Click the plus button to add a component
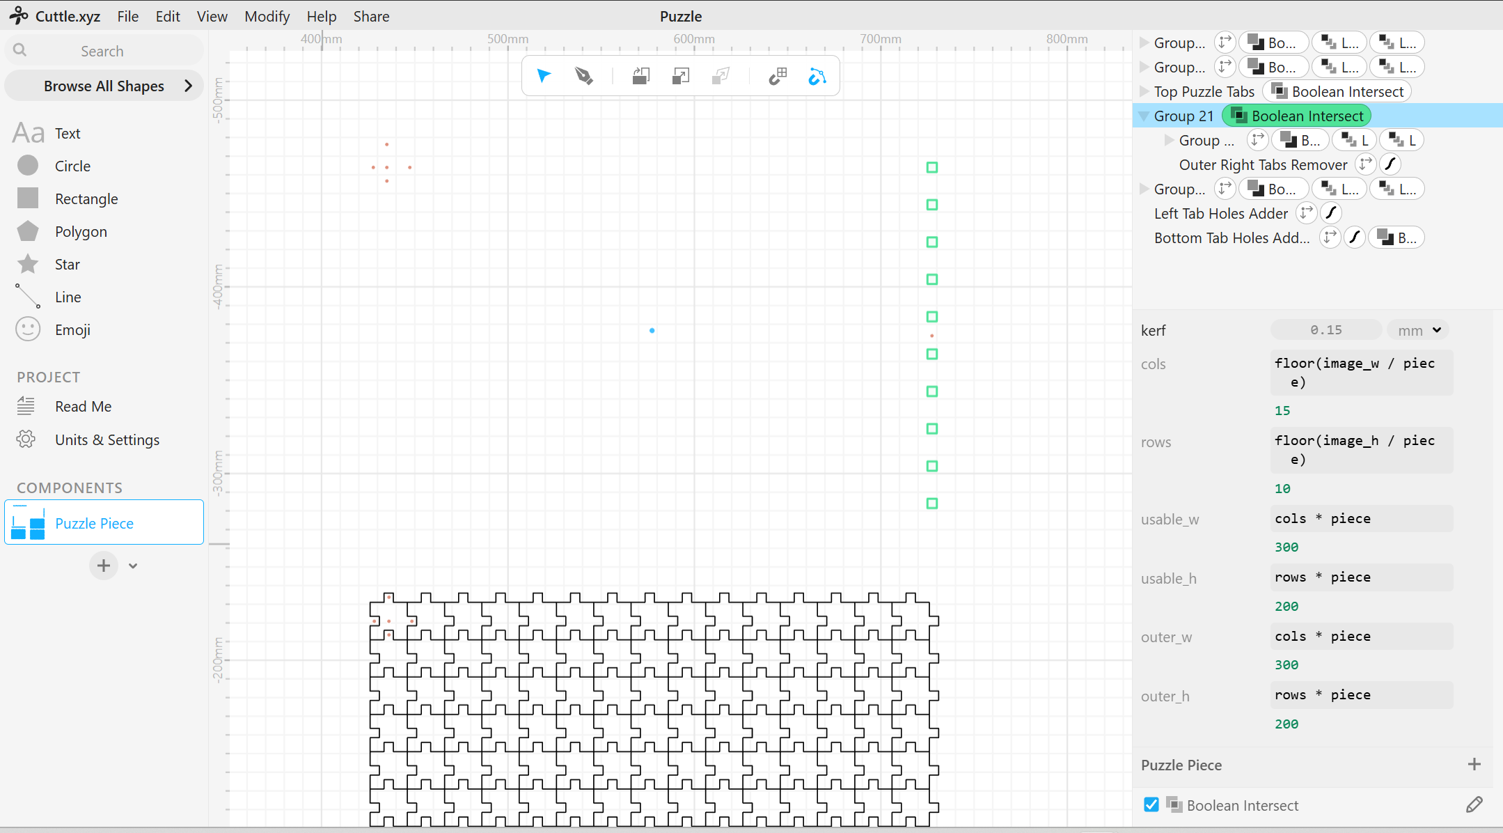Viewport: 1503px width, 833px height. (104, 566)
